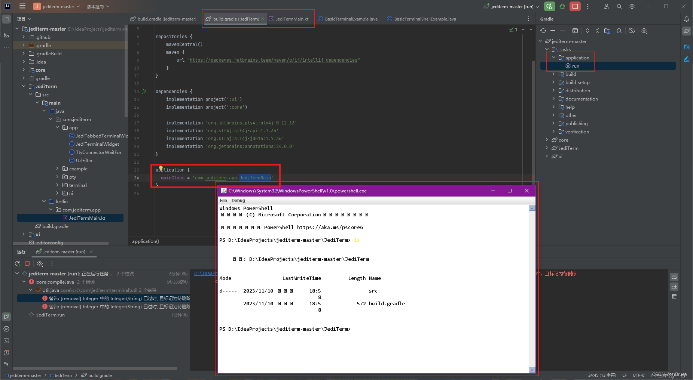Screen dimensions: 693x380
Task: Toggle scroll to end in Run console
Action: tap(674, 287)
